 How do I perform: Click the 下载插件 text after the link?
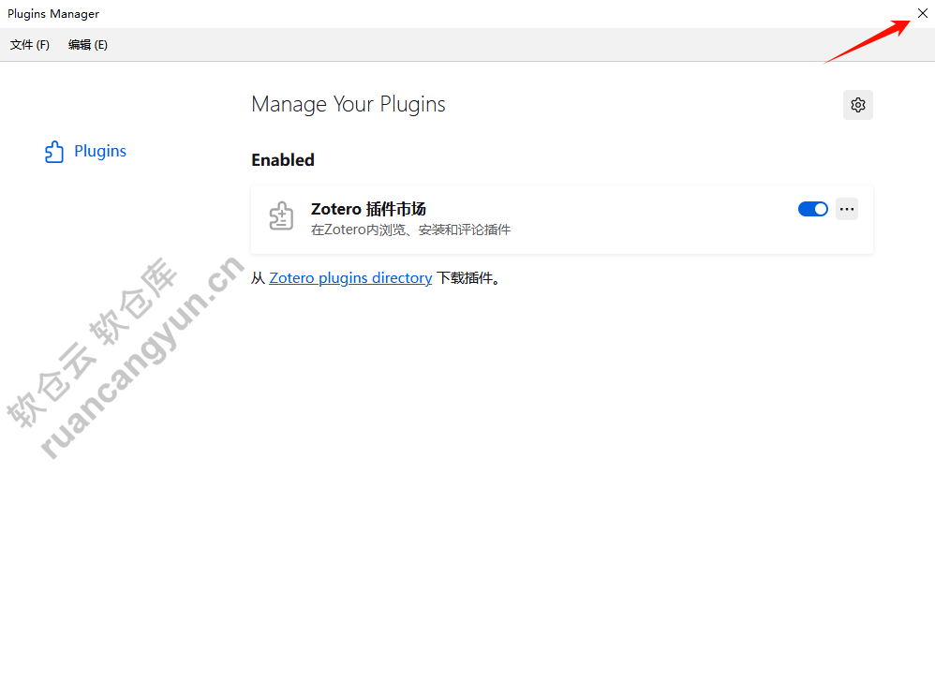coord(468,278)
